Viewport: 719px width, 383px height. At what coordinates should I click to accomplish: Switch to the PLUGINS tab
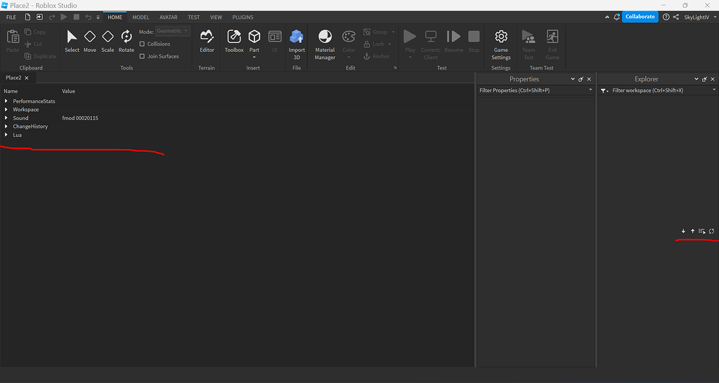pyautogui.click(x=242, y=17)
